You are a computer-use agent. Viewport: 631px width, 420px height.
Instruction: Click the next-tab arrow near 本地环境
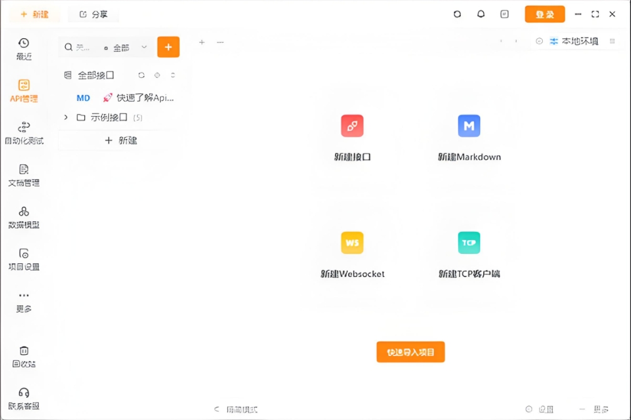tap(516, 41)
